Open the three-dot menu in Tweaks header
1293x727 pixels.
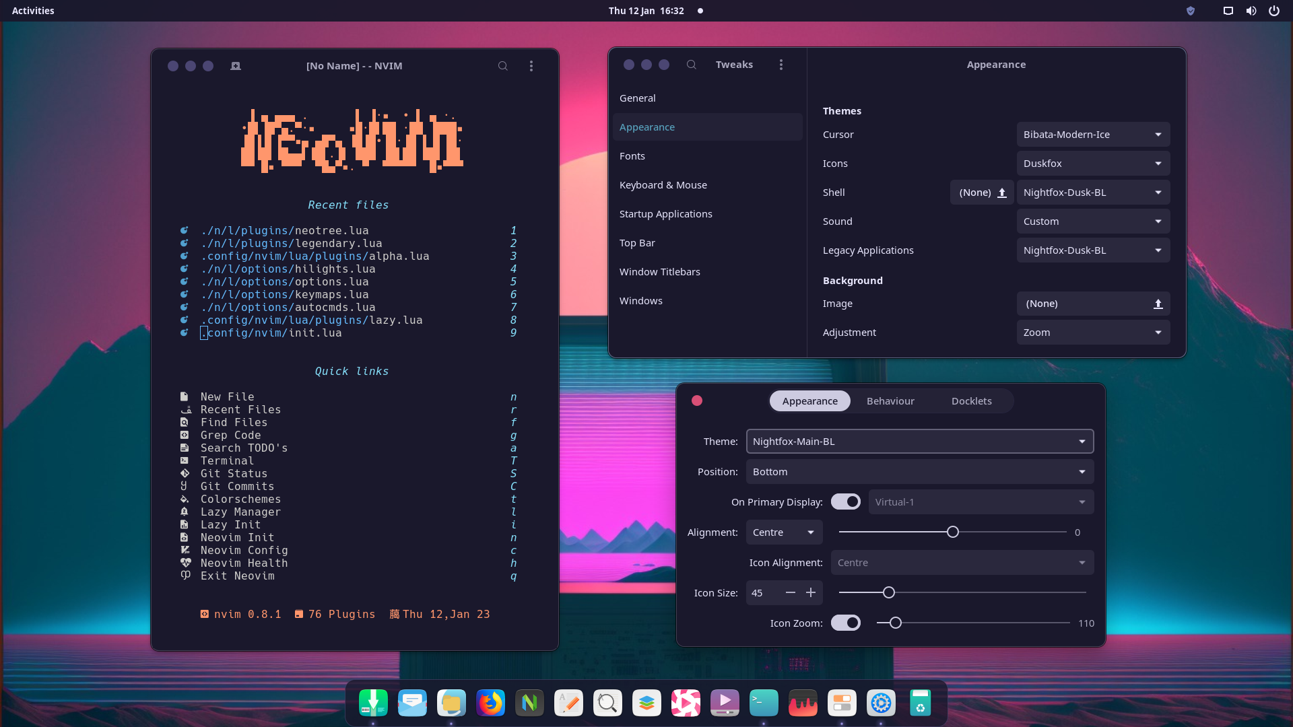tap(781, 65)
